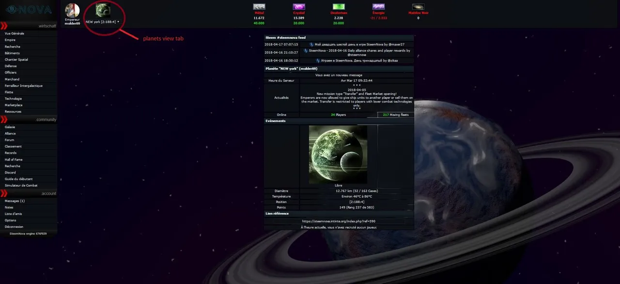The image size is (620, 284).
Task: Open Vue Générale in the sidebar
Action: (x=15, y=34)
